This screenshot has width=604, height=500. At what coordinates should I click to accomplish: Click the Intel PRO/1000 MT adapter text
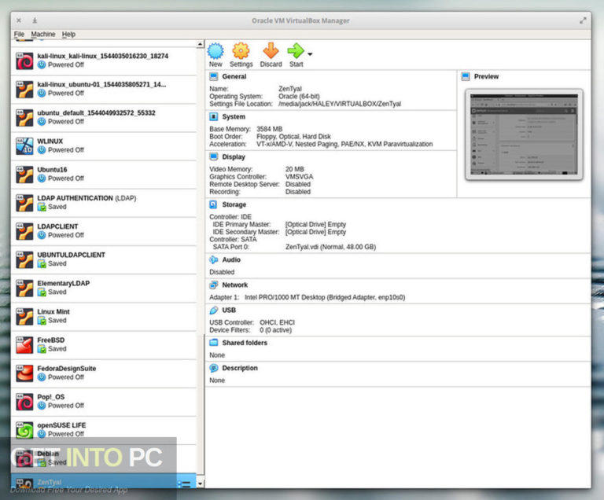coord(325,297)
